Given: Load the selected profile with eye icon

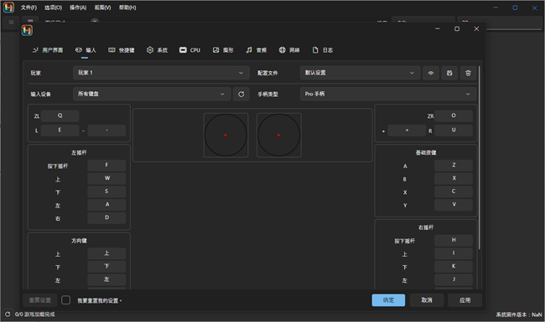Looking at the screenshot, I should coord(431,73).
